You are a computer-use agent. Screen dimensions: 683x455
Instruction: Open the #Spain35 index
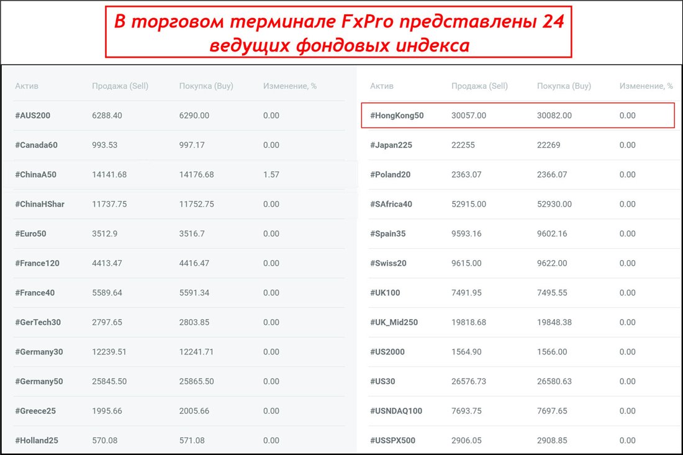[x=387, y=234]
